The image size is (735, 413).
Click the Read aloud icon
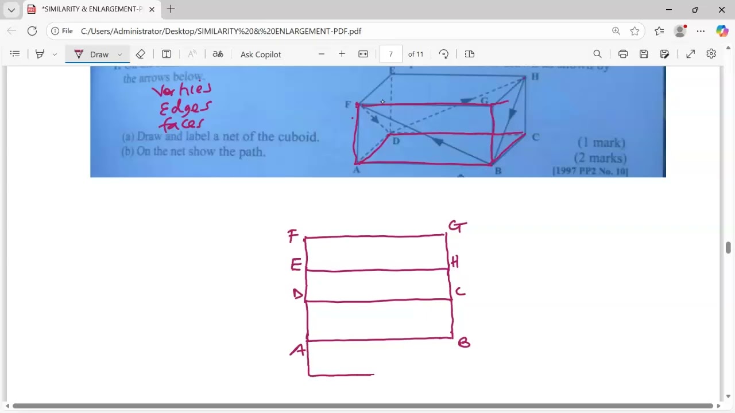point(192,54)
